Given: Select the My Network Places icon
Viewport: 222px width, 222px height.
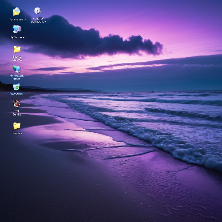Looking at the screenshot, I should pos(16,69).
